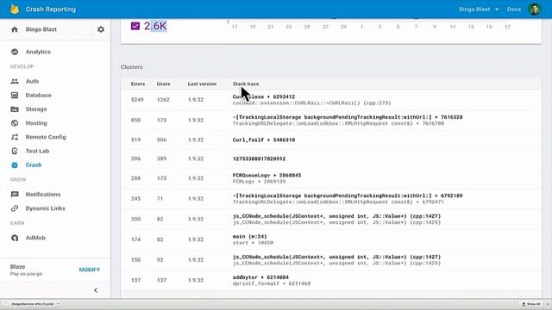Click the AdMob icon
The height and width of the screenshot is (310, 552).
click(x=15, y=238)
